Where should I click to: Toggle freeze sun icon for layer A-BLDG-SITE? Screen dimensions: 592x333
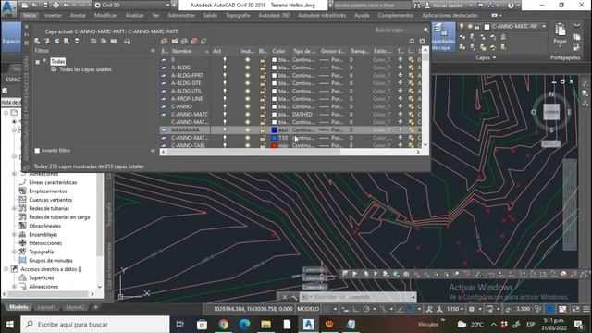tap(248, 83)
